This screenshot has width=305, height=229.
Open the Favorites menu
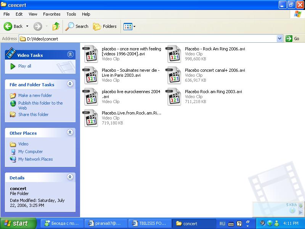click(x=52, y=14)
